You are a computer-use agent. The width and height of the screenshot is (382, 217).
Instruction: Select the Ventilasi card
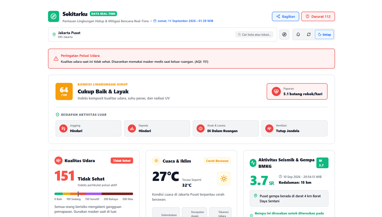point(294,128)
